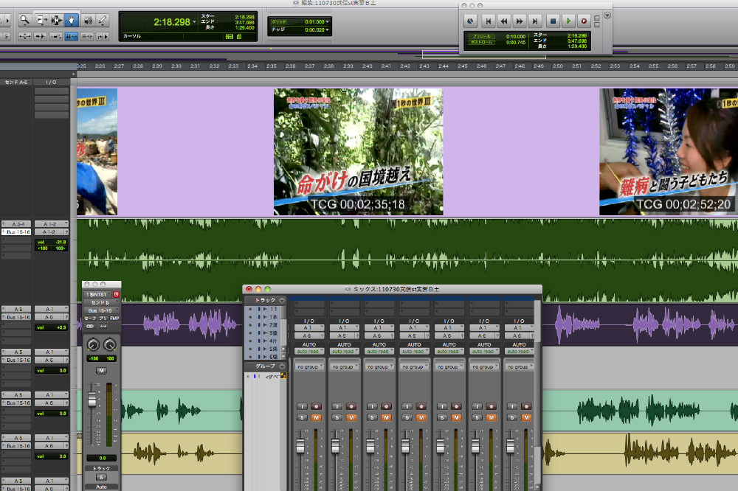738x491 pixels.
Task: Select video frame TCG 00;02;35;18
Action: tap(358, 151)
